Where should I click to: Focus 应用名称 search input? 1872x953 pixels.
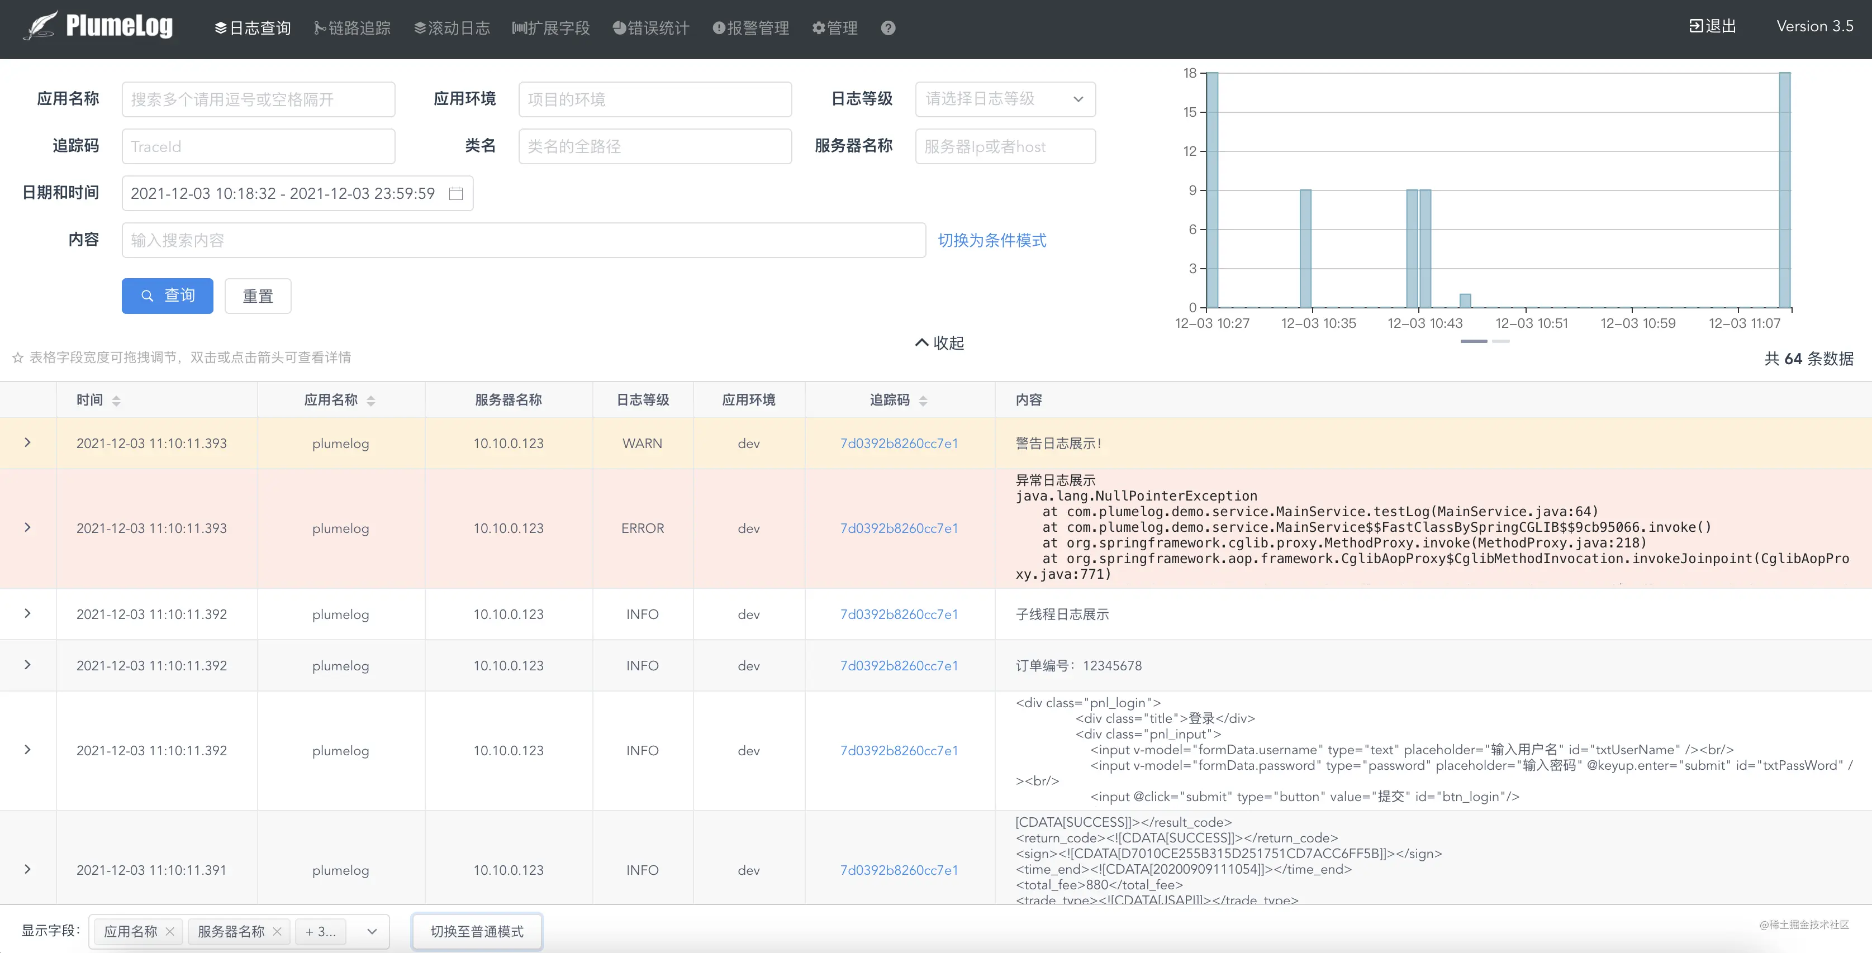258,99
